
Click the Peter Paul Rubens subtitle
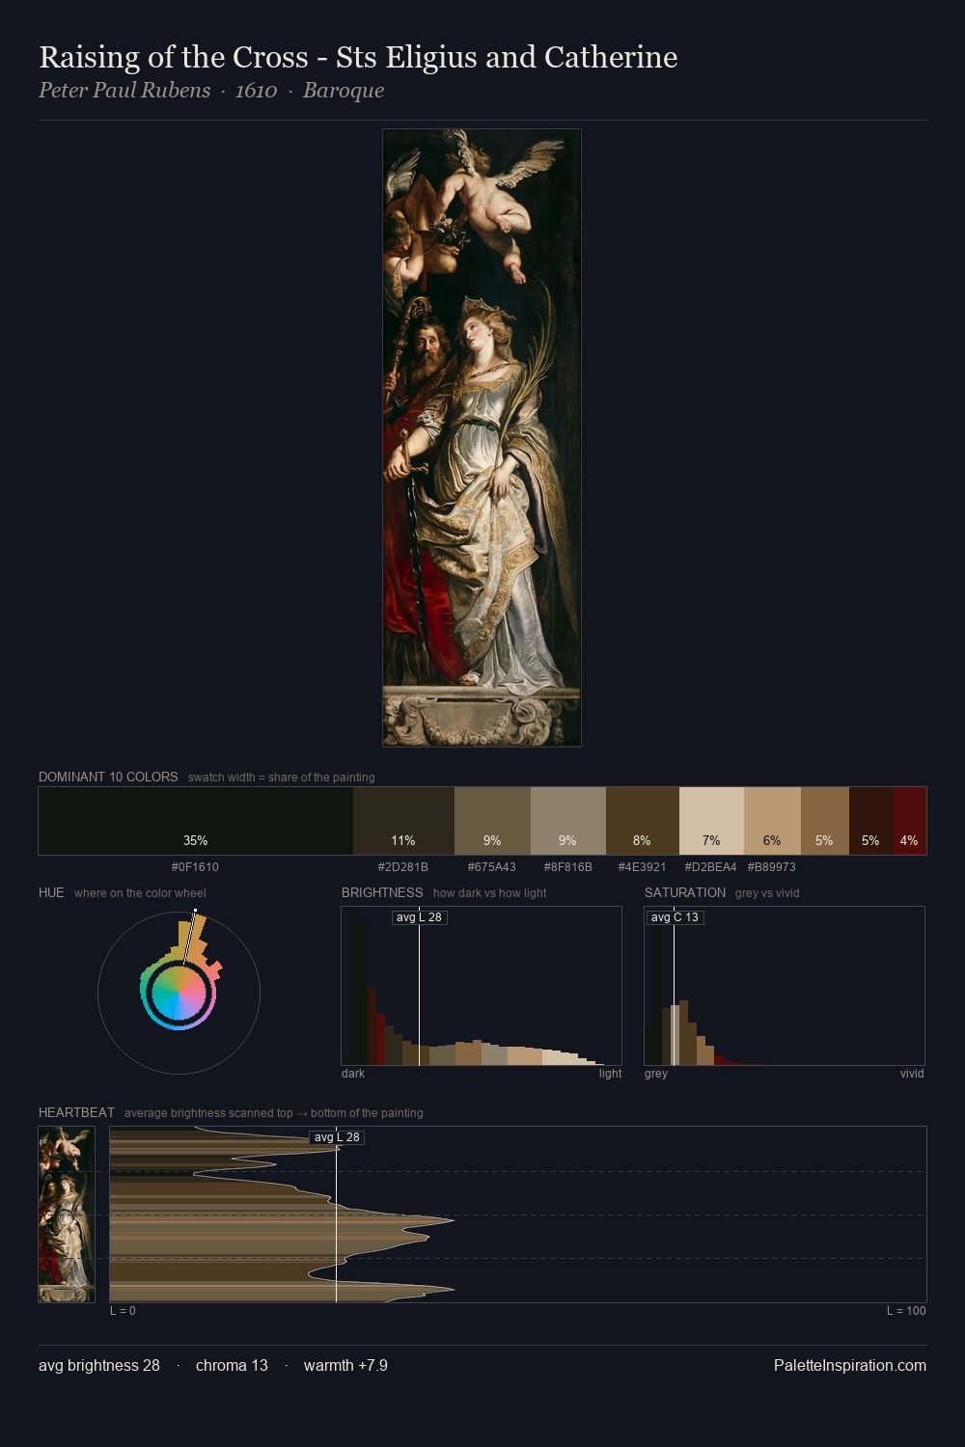click(211, 91)
